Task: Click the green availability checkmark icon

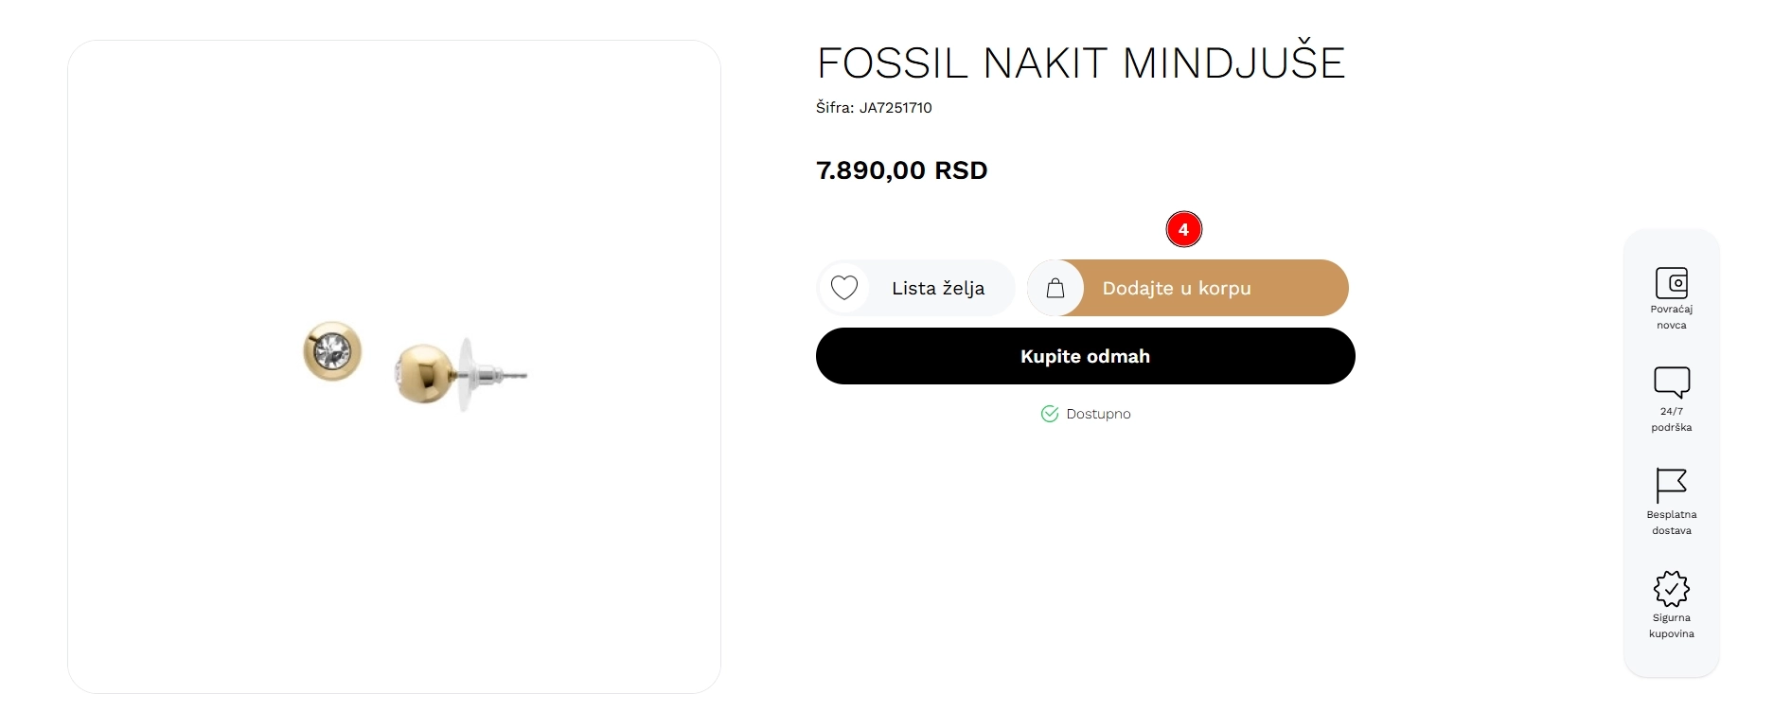Action: coord(1050,414)
